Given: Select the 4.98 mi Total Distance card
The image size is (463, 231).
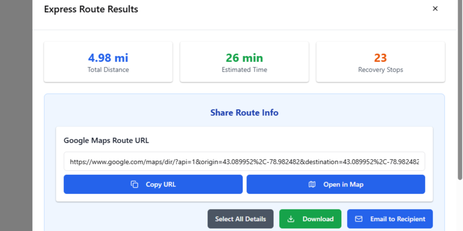Looking at the screenshot, I should pos(108,62).
